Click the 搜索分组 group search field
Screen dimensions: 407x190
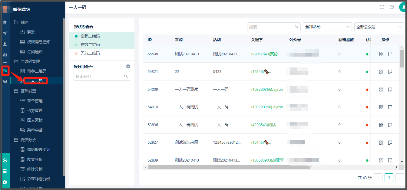(x=102, y=77)
